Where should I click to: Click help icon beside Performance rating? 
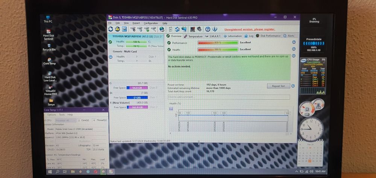(294, 42)
